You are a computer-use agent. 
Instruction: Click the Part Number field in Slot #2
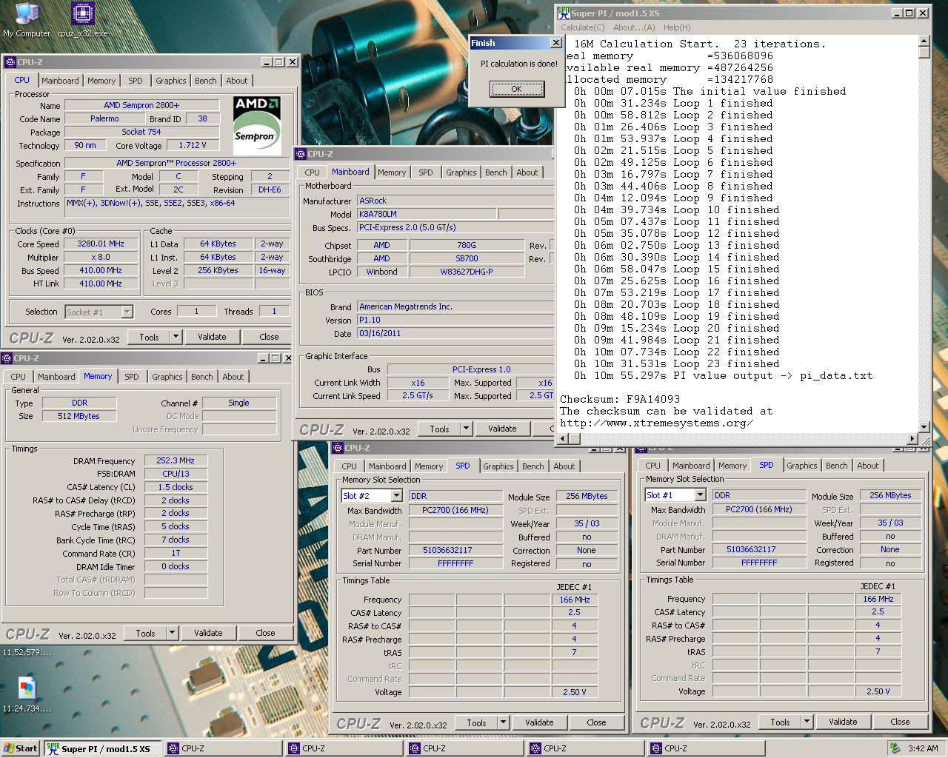pos(455,550)
